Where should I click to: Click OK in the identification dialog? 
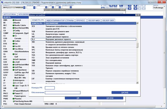(78, 98)
